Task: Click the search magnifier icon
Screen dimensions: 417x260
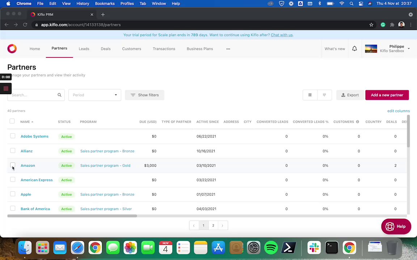Action: click(59, 95)
